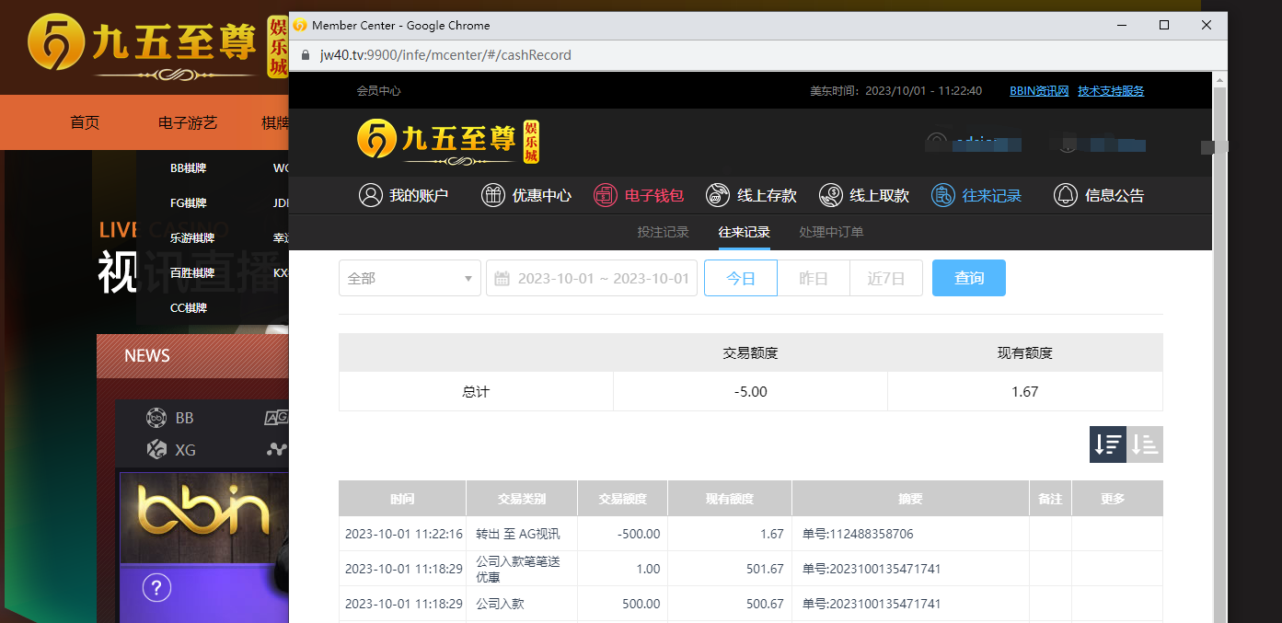
Task: Click the gray ascending sort icon
Action: click(1145, 444)
